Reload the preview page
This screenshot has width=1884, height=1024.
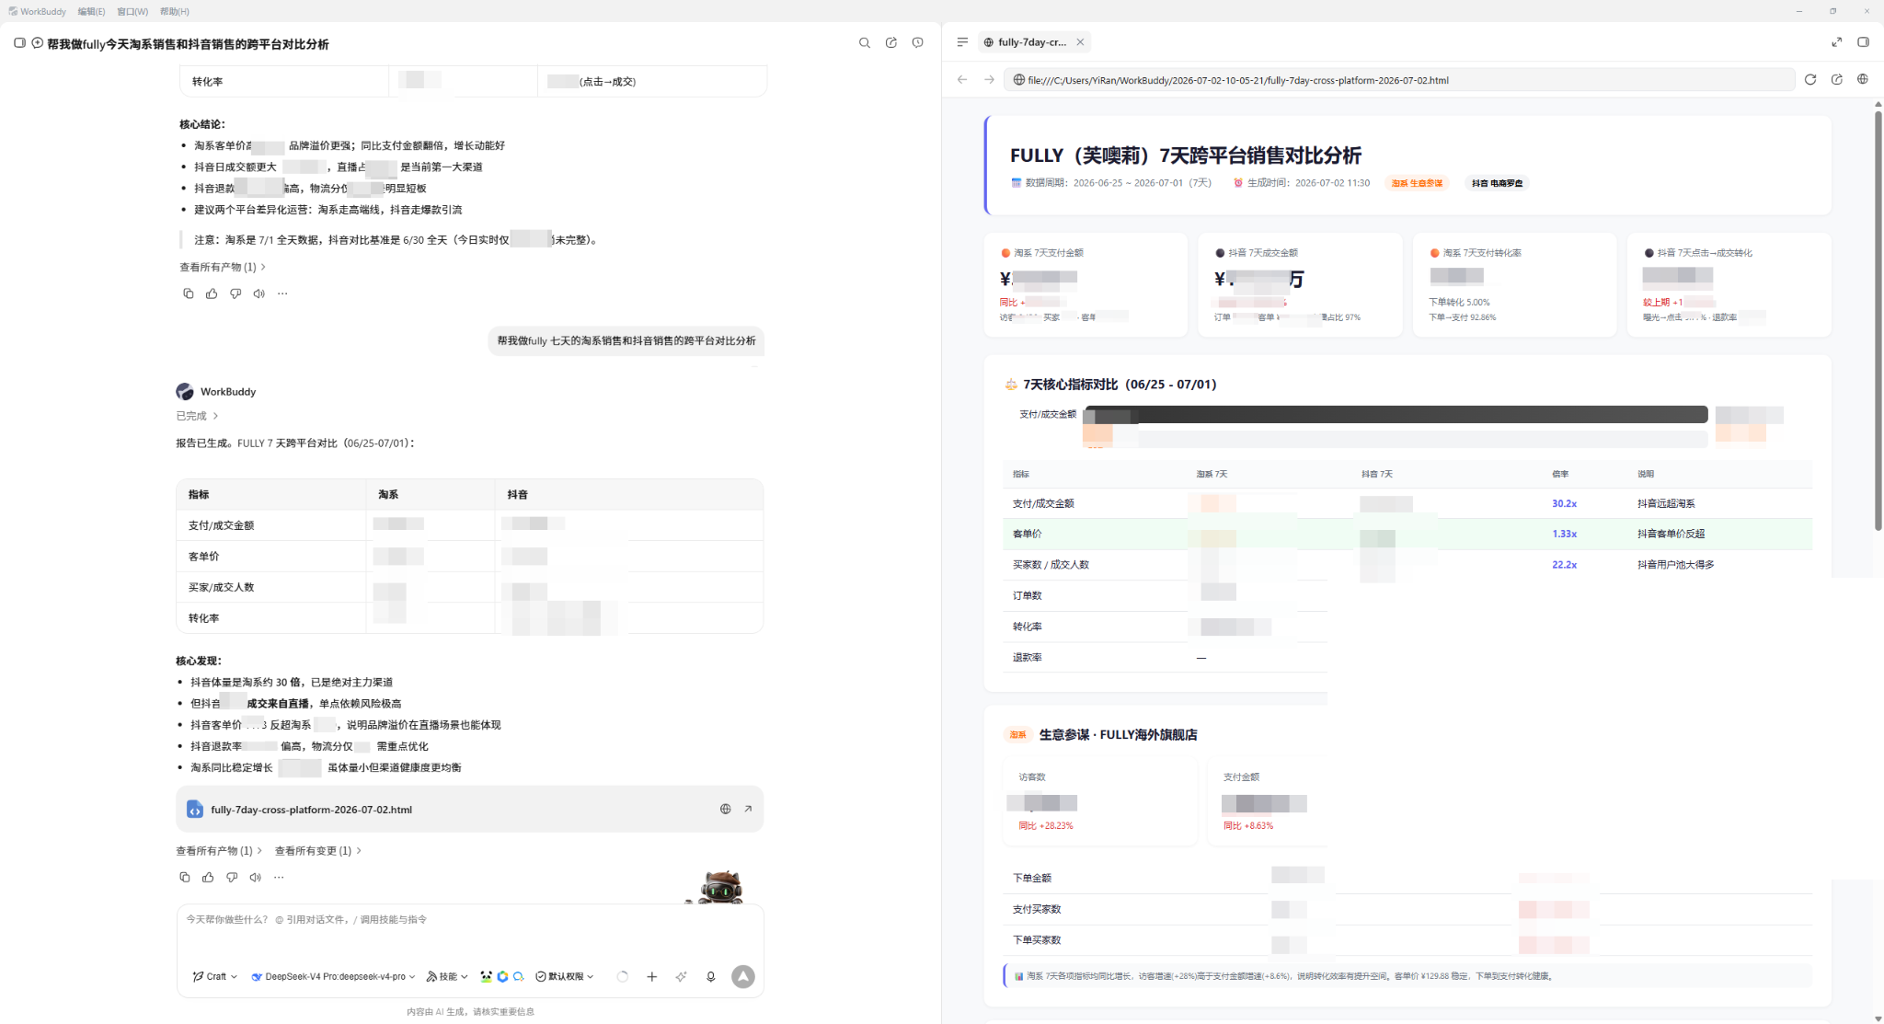[1810, 80]
